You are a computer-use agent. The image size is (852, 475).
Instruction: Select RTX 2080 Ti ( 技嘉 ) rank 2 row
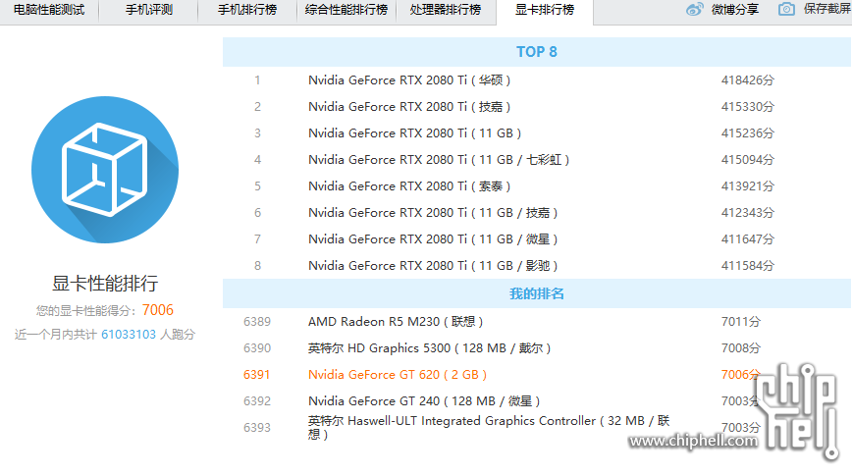(537, 107)
